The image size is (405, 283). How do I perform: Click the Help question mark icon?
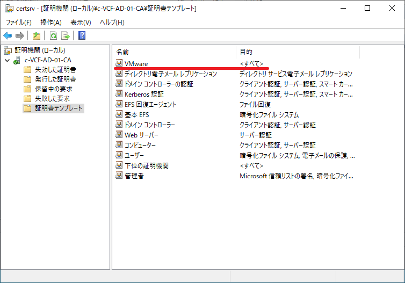82,35
